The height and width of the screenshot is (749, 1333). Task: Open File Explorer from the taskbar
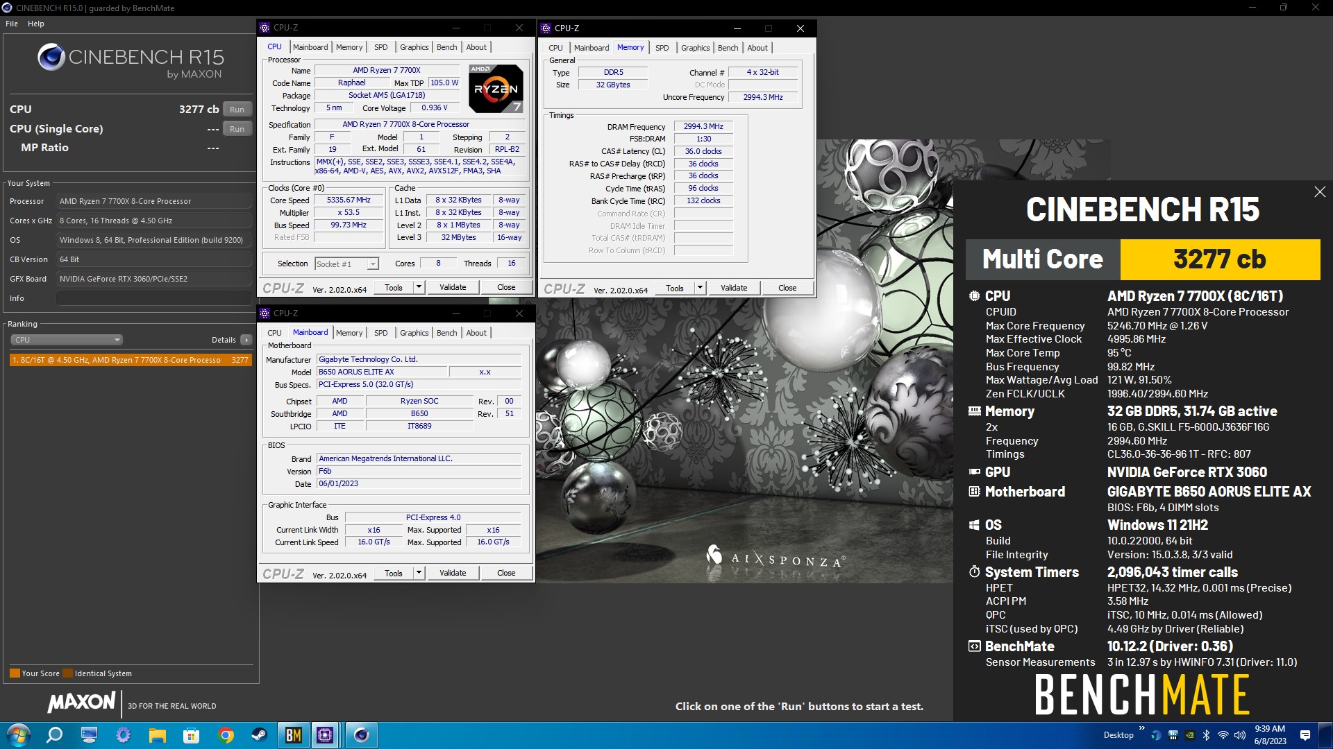(x=158, y=735)
